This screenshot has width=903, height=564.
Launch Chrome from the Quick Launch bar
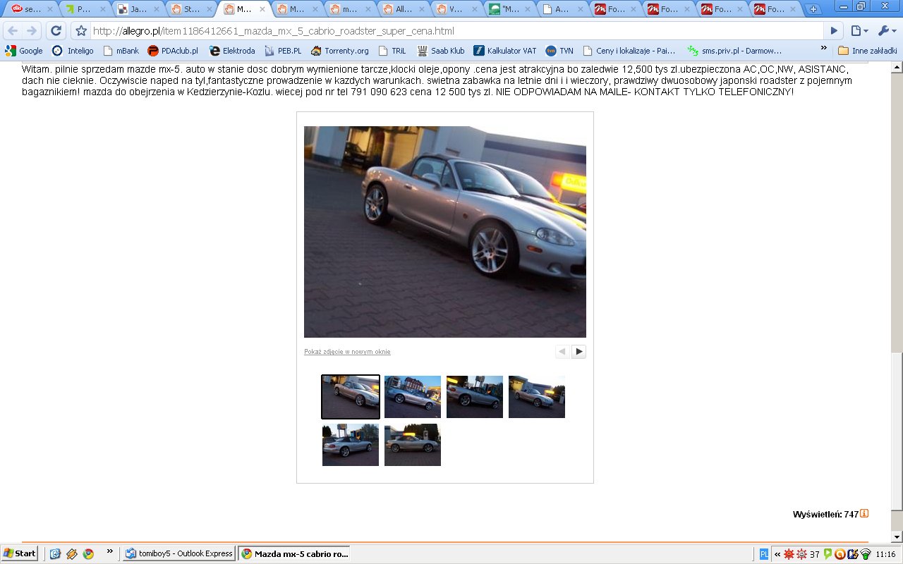pos(88,554)
